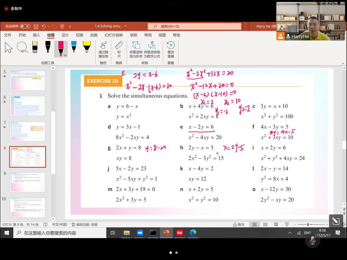Image resolution: width=347 pixels, height=260 pixels.
Task: Toggle draw with touch (通过触摸绘制)
Action: [x=103, y=50]
